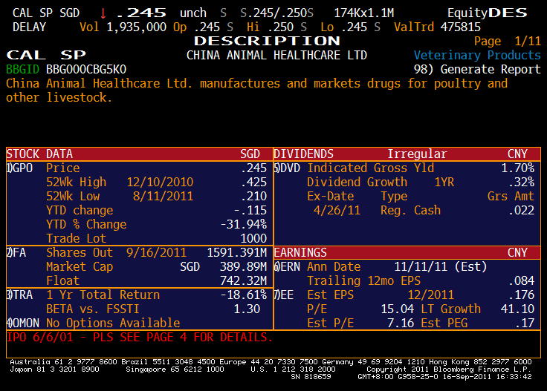Select Market Cap value 389.89M

(x=244, y=266)
